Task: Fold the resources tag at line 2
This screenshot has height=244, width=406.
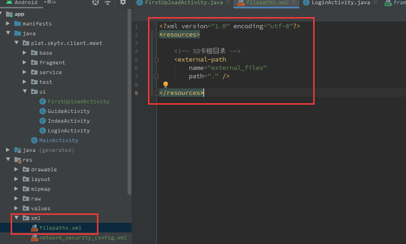Action: click(x=156, y=35)
